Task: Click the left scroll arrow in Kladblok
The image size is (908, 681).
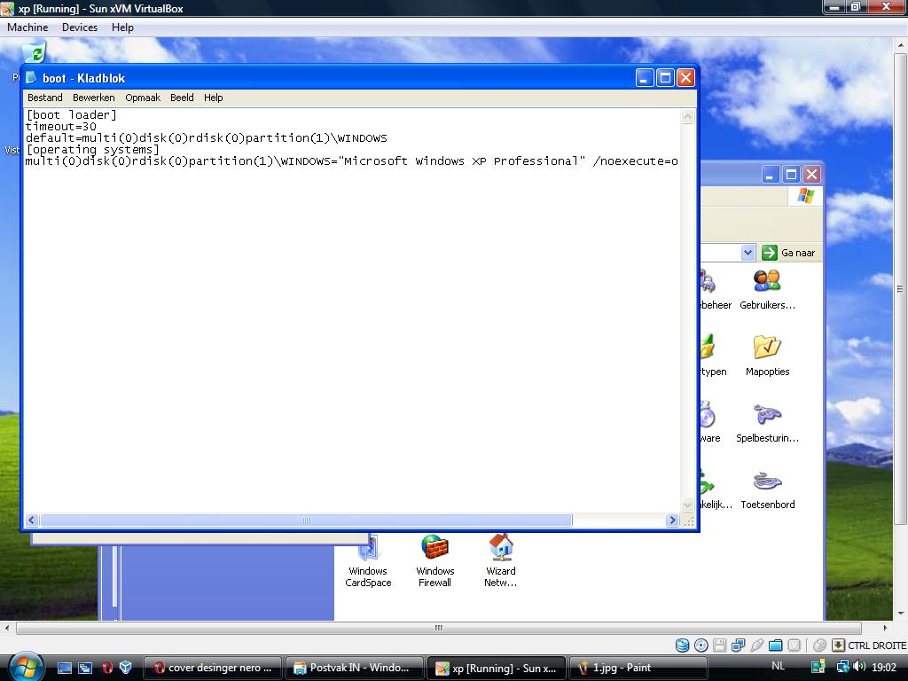Action: point(32,520)
